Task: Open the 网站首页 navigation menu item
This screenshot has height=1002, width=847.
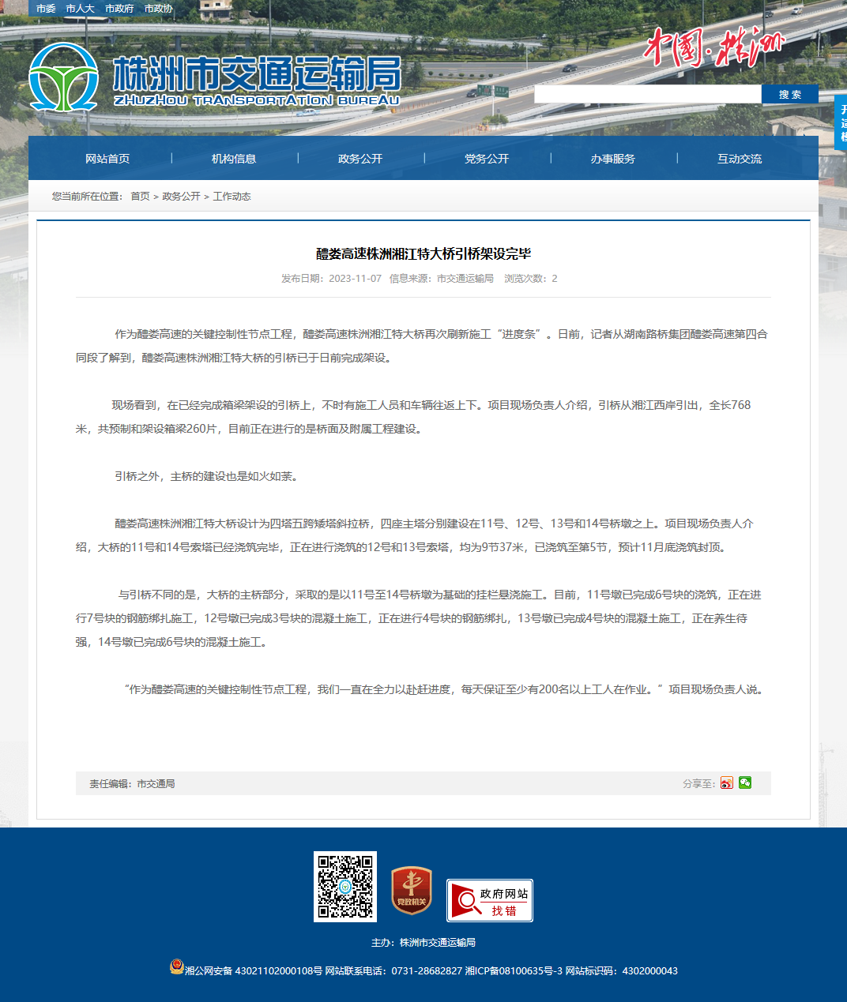Action: coord(107,159)
